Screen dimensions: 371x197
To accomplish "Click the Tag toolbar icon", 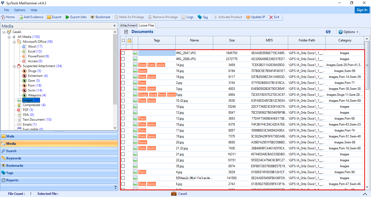I will (x=200, y=17).
